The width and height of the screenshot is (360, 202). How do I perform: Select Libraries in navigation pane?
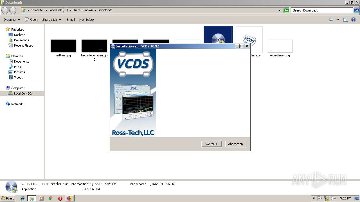pyautogui.click(x=17, y=56)
